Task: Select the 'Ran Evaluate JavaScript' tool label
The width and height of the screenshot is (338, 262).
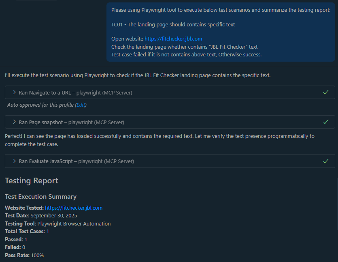Action: 76,161
